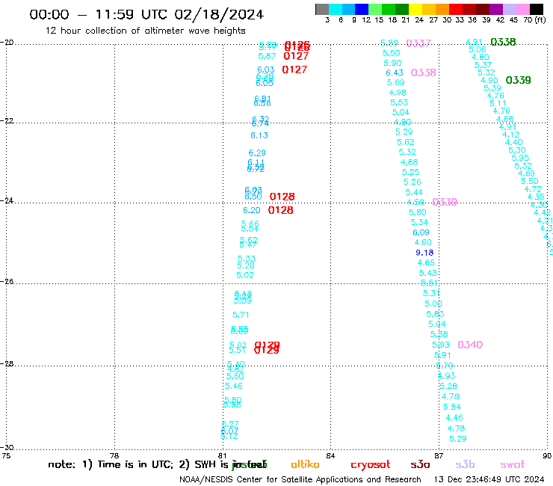Click the green 0338 time label
Screen dimensions: 553x486
(x=503, y=42)
